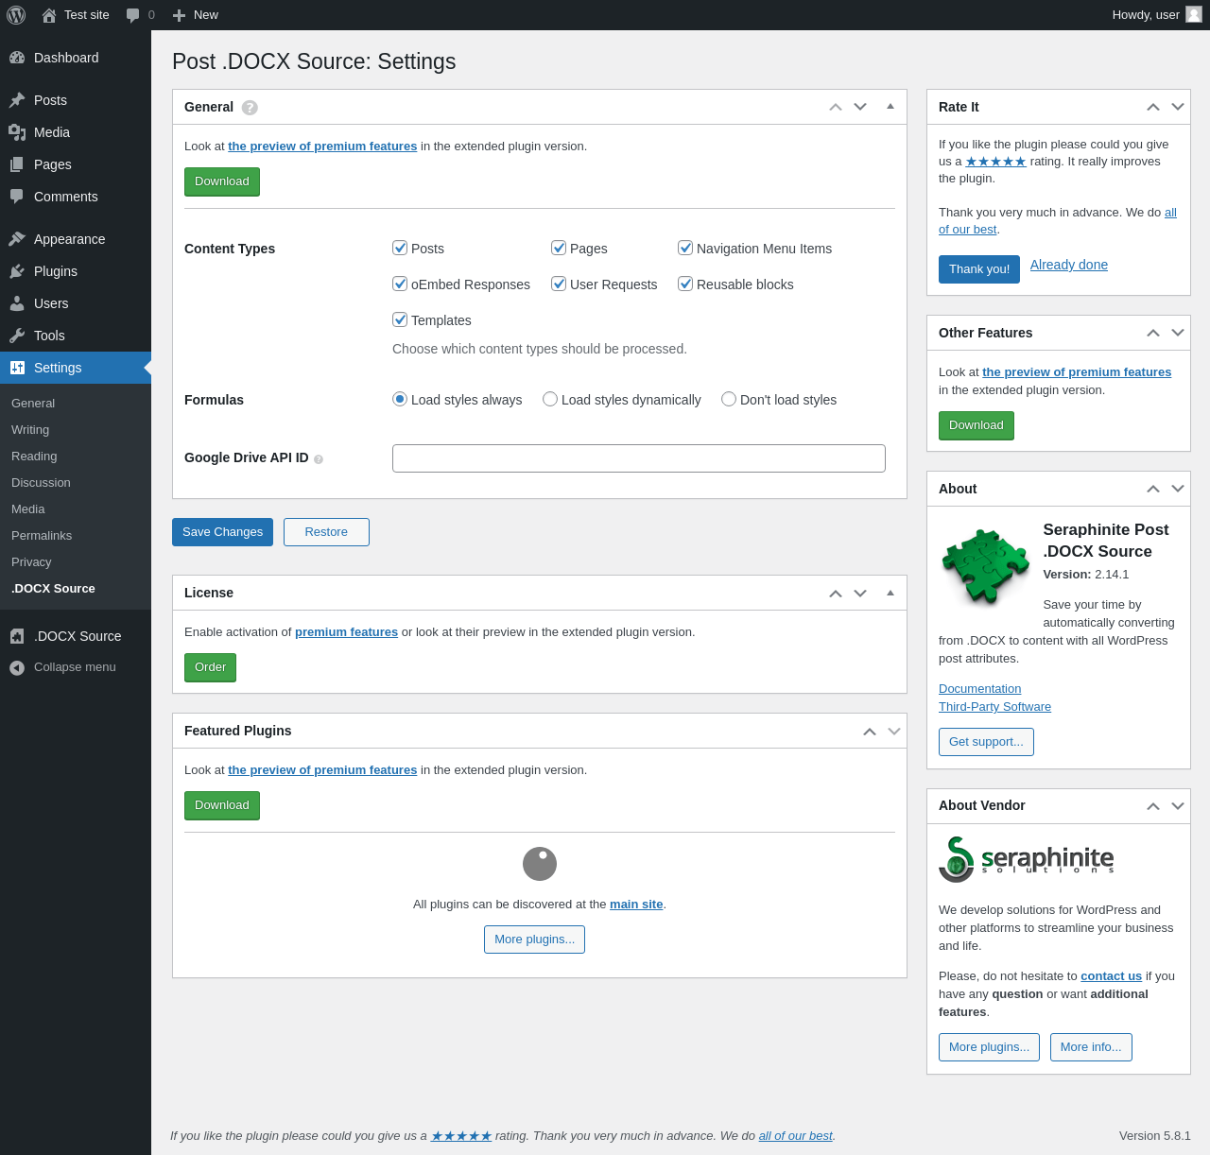This screenshot has height=1155, width=1210.
Task: Click the green puzzle plugin image
Action: click(x=985, y=566)
